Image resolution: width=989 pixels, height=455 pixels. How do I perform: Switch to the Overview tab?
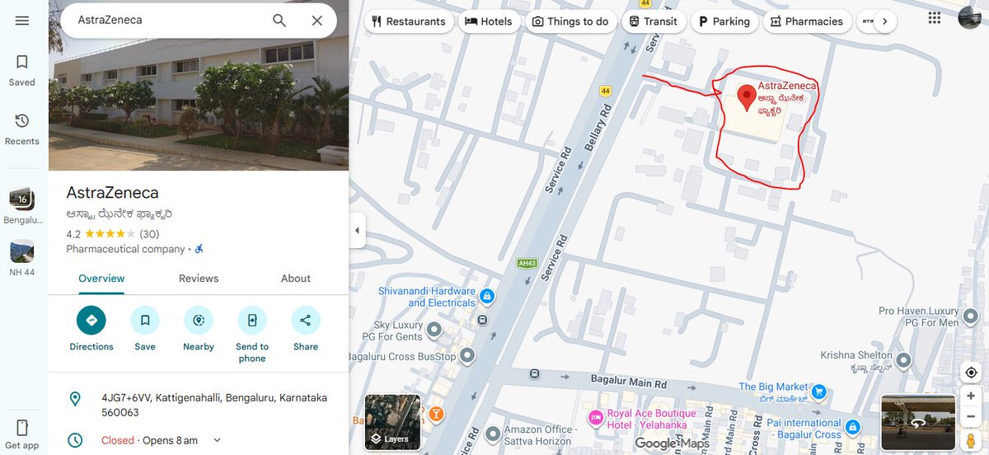[x=101, y=279]
